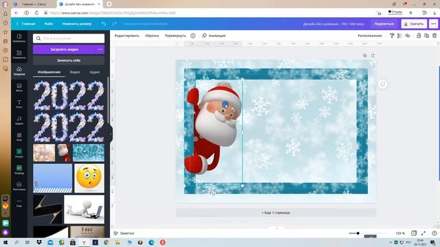Adjust the zoom slider handle
The height and width of the screenshot is (247, 440).
357,233
